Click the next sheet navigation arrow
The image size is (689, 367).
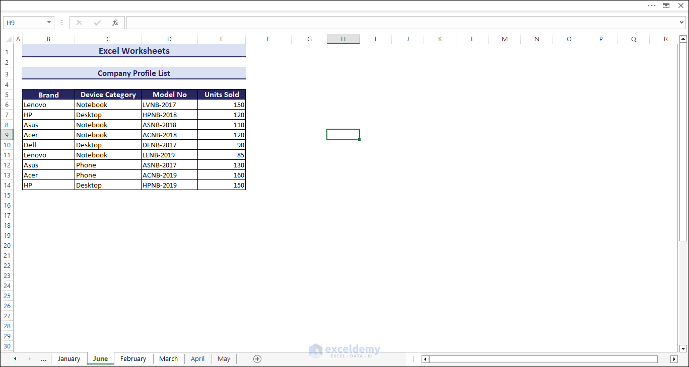(x=29, y=359)
